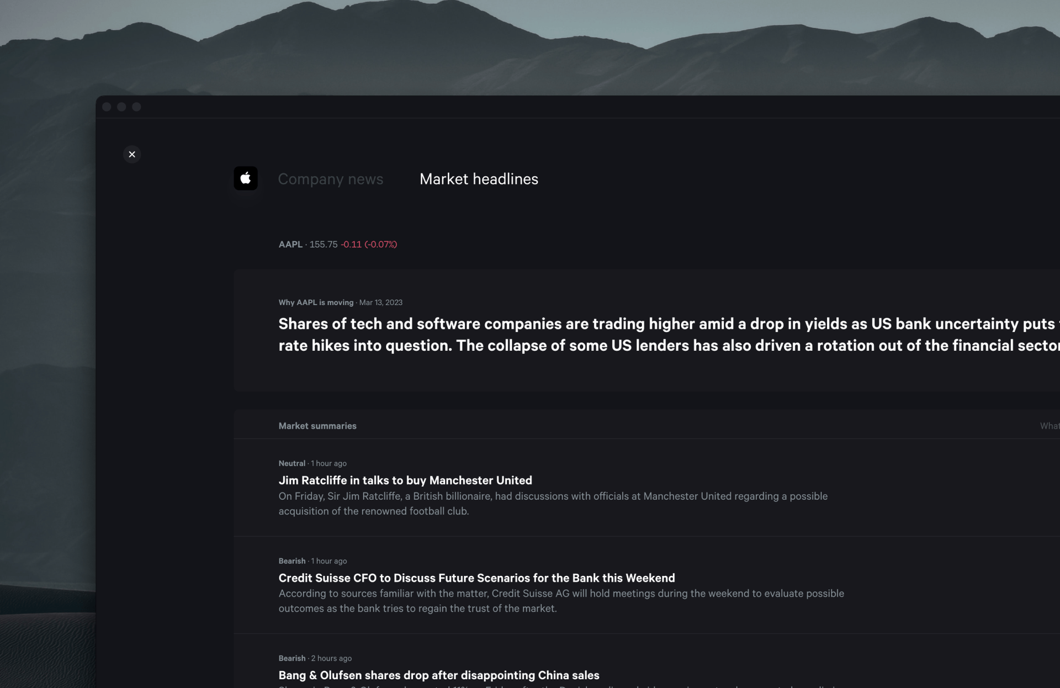Click the first window control dot
This screenshot has height=688, width=1060.
pos(107,107)
